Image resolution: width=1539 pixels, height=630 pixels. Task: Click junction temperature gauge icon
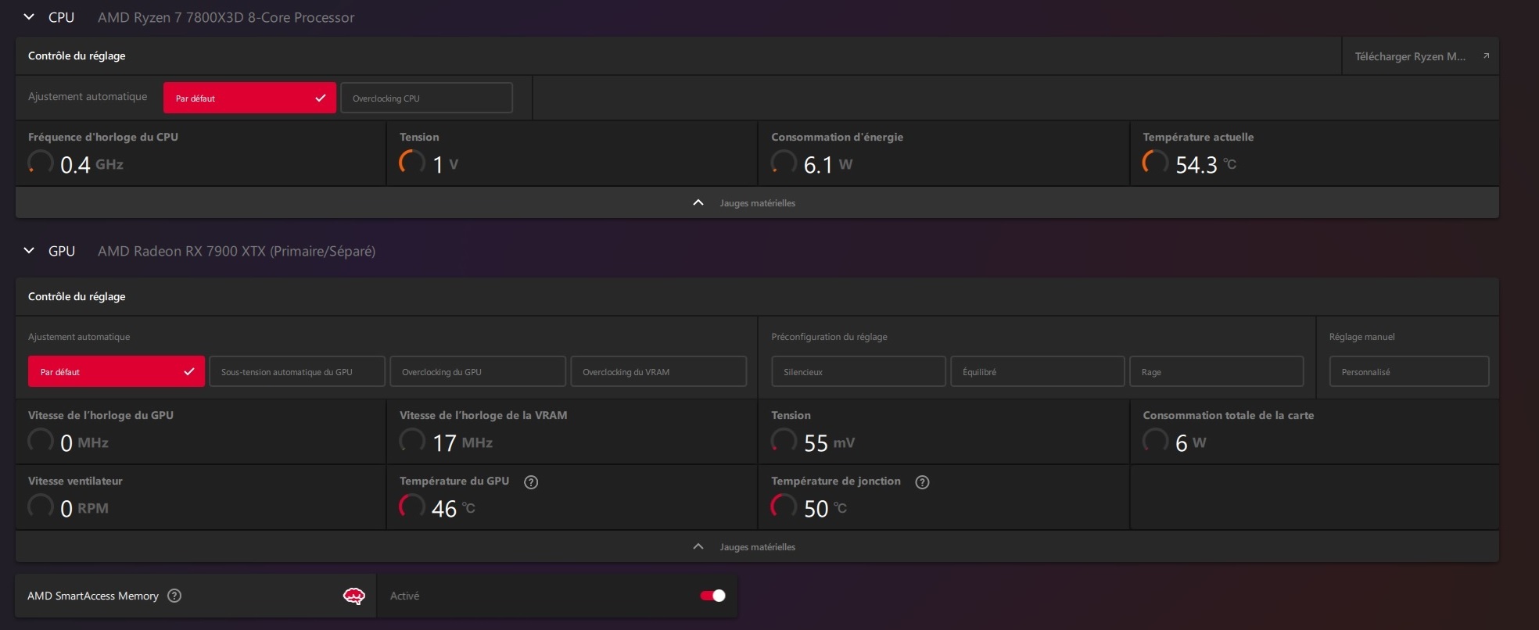(x=784, y=507)
